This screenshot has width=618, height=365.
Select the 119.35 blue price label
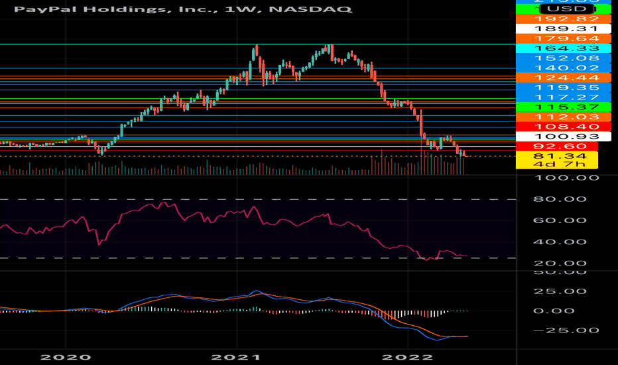click(x=563, y=88)
